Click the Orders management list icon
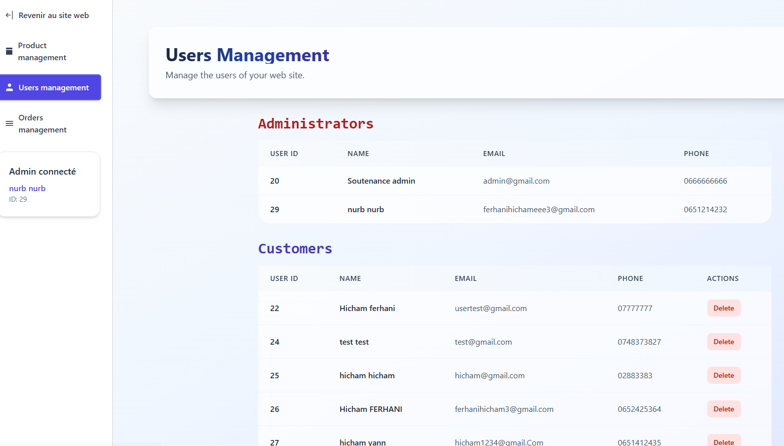 point(10,123)
